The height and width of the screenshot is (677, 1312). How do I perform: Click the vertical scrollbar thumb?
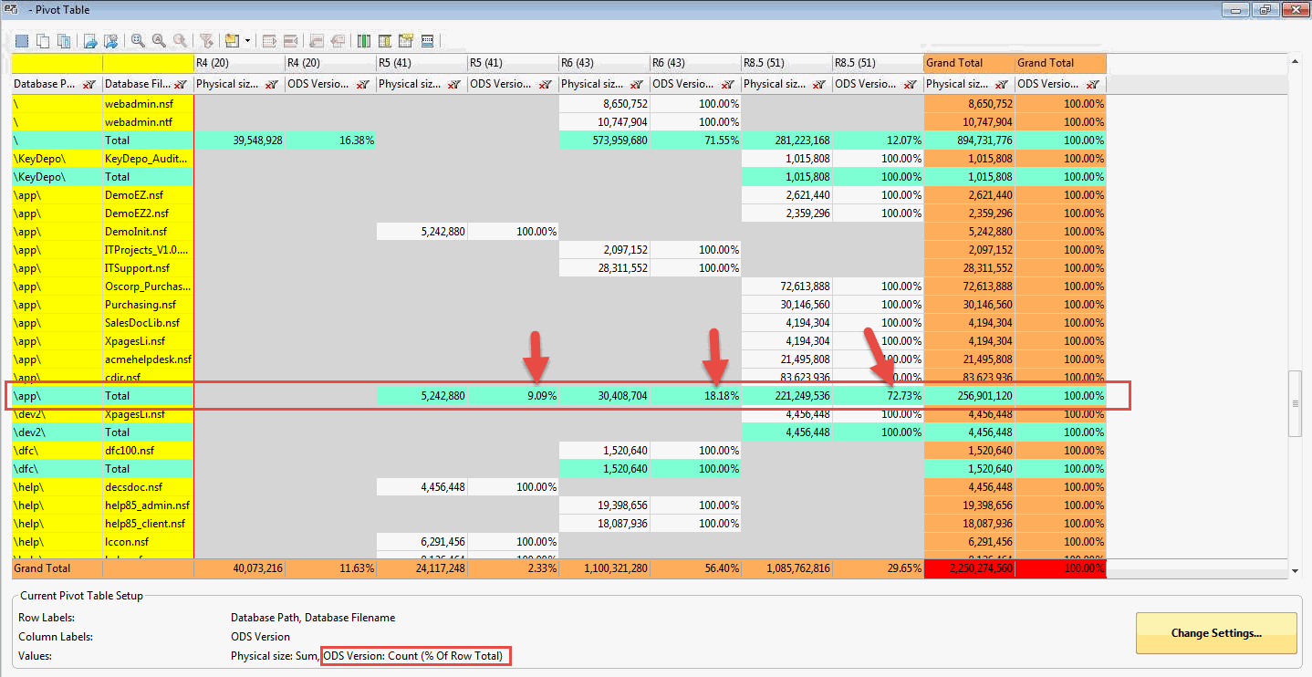[x=1296, y=403]
